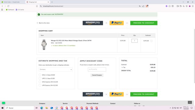Open File Explorer from the taskbar
Viewport: 195px width, 110px height.
pyautogui.click(x=47, y=108)
